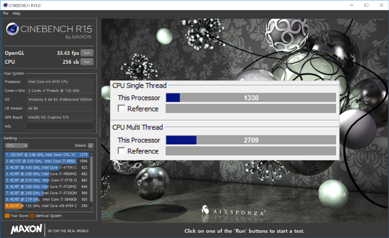Select ranking row 2 Core i7-3930K 1096
The image size is (389, 238).
coord(47,161)
